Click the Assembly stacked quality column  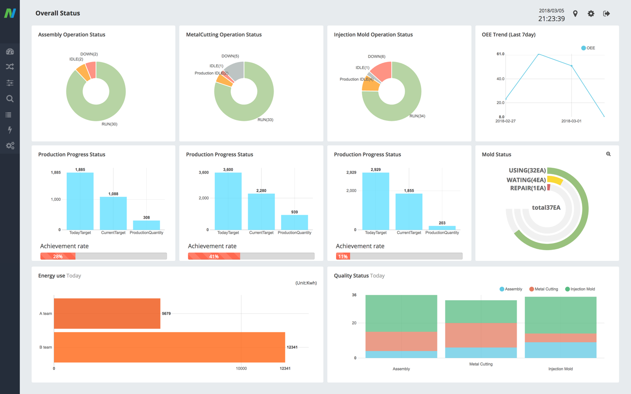(401, 326)
